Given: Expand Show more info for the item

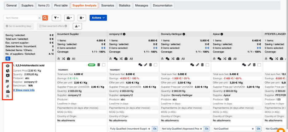Looking at the screenshot, I should click(24, 90).
